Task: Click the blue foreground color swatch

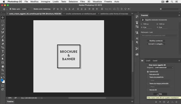Action: pos(2,80)
